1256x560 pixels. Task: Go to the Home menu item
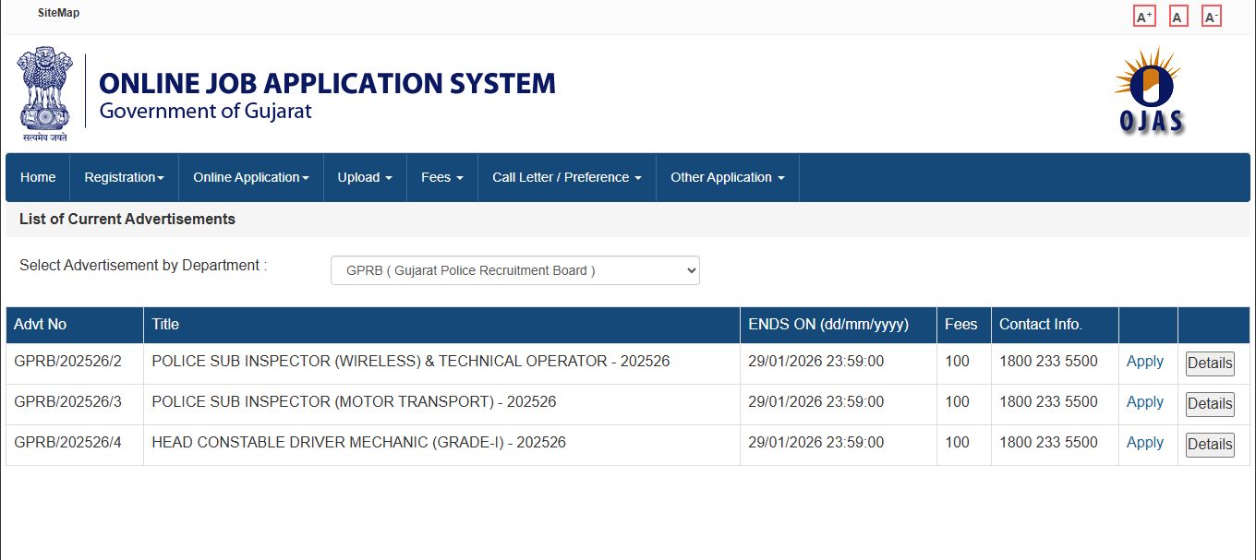(37, 177)
